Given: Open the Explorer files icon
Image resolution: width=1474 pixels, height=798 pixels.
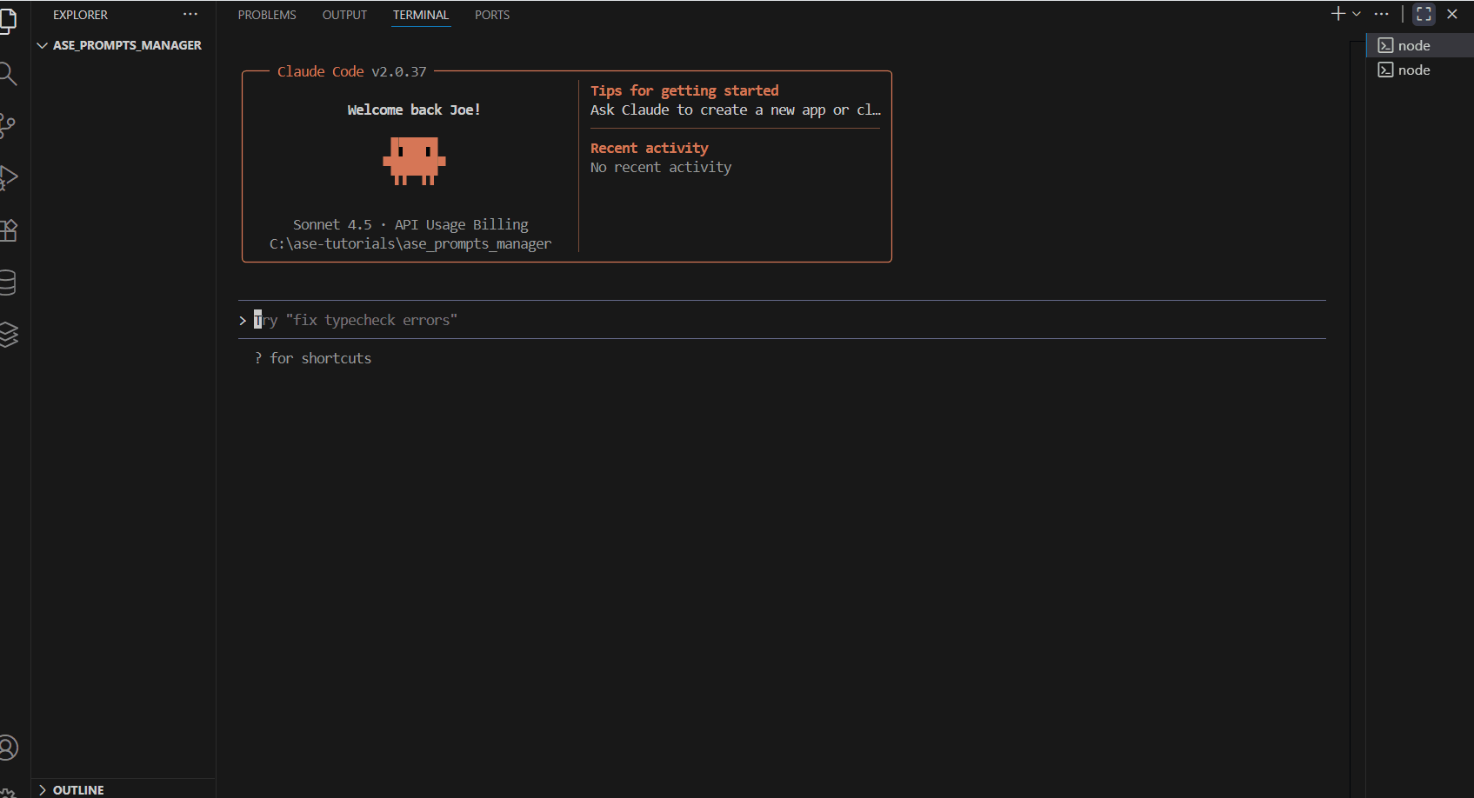Looking at the screenshot, I should [x=8, y=21].
